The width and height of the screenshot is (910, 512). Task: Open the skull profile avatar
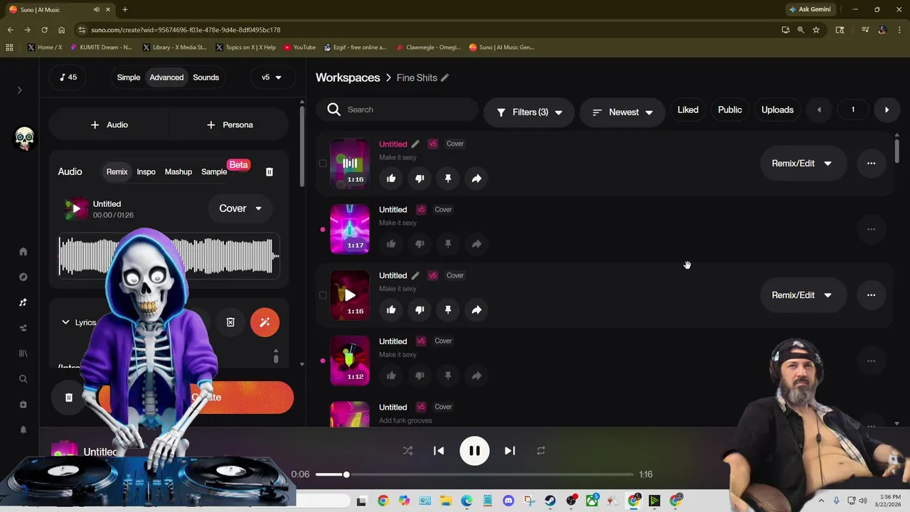pyautogui.click(x=24, y=137)
